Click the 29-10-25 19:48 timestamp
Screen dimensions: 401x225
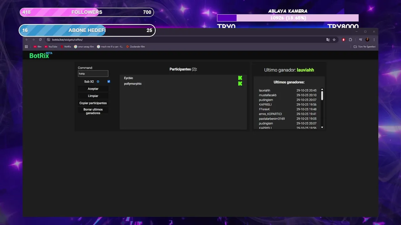[x=306, y=109]
